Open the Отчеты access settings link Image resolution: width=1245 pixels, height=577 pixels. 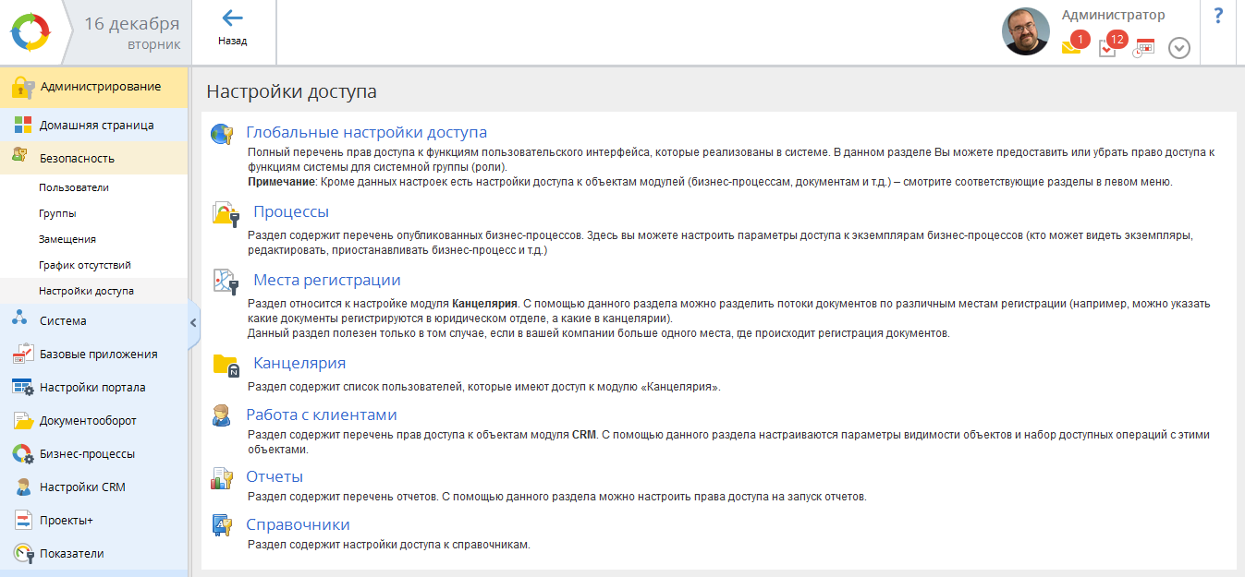[275, 476]
